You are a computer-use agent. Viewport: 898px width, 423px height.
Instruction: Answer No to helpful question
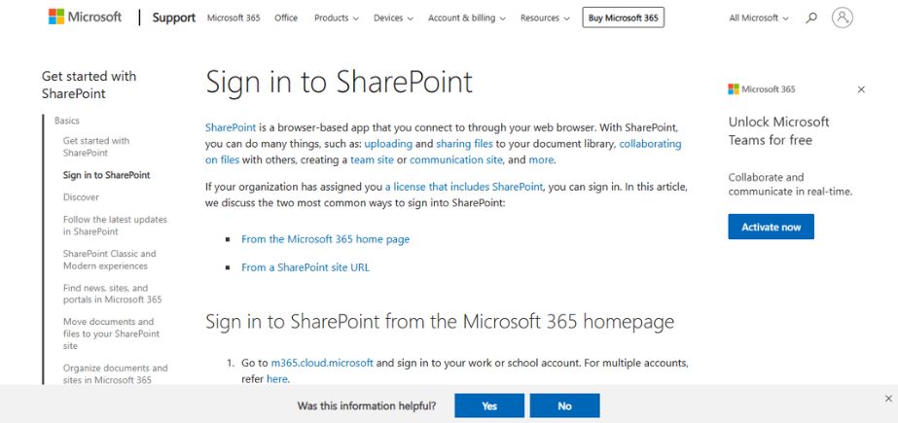(564, 405)
